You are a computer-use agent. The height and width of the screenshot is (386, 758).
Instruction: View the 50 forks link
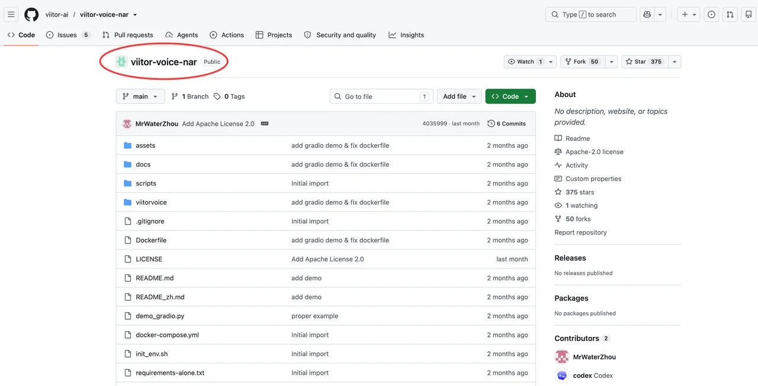tap(572, 219)
